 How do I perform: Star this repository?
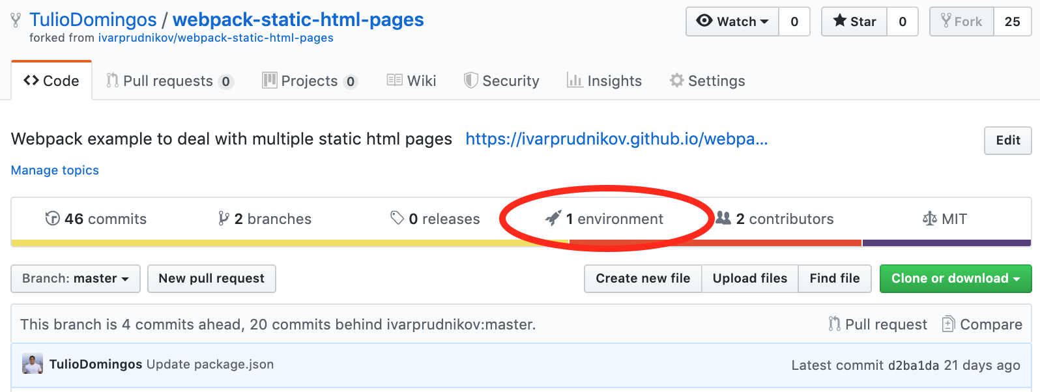pyautogui.click(x=854, y=21)
